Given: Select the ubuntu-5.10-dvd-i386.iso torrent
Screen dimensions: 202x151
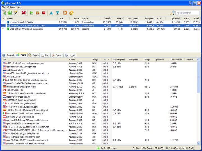Looking at the screenshot, I should click(101, 22).
